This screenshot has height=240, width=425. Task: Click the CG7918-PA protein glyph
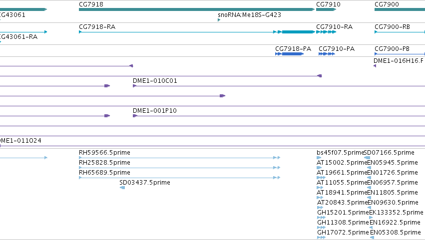click(x=290, y=54)
